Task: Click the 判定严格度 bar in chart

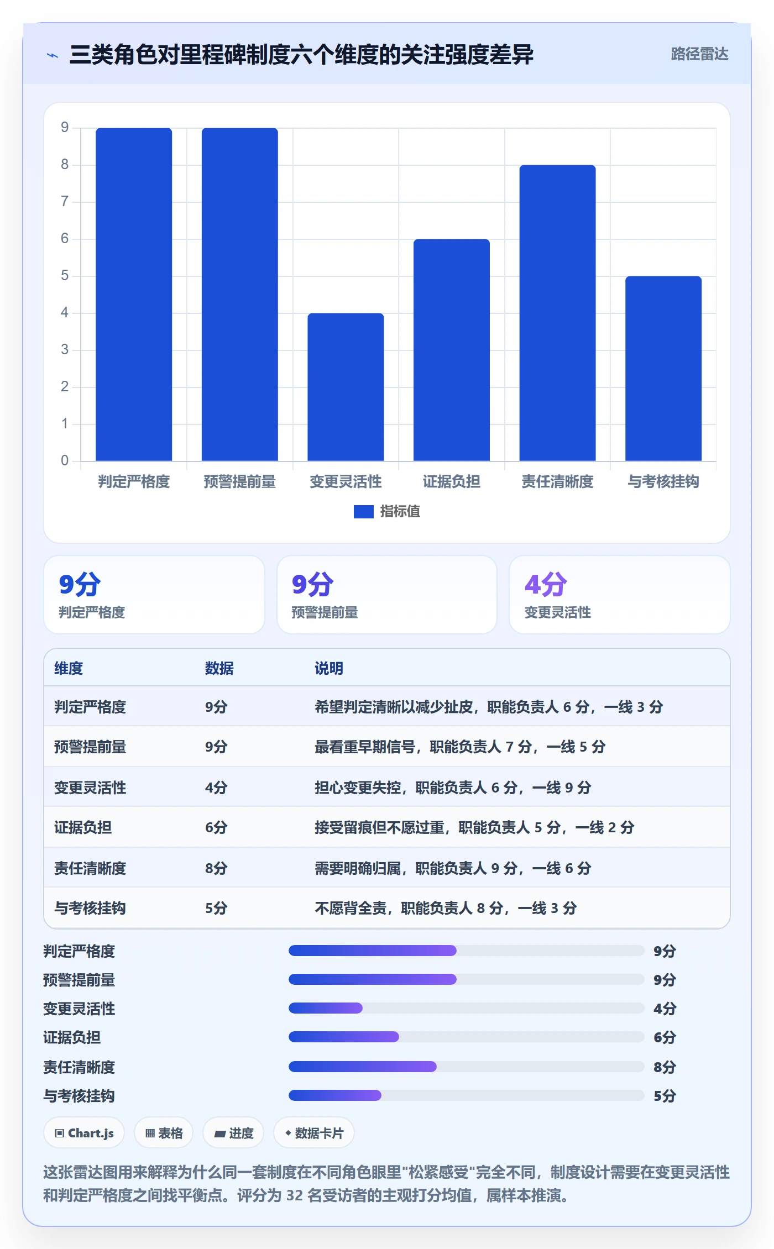Action: click(134, 295)
